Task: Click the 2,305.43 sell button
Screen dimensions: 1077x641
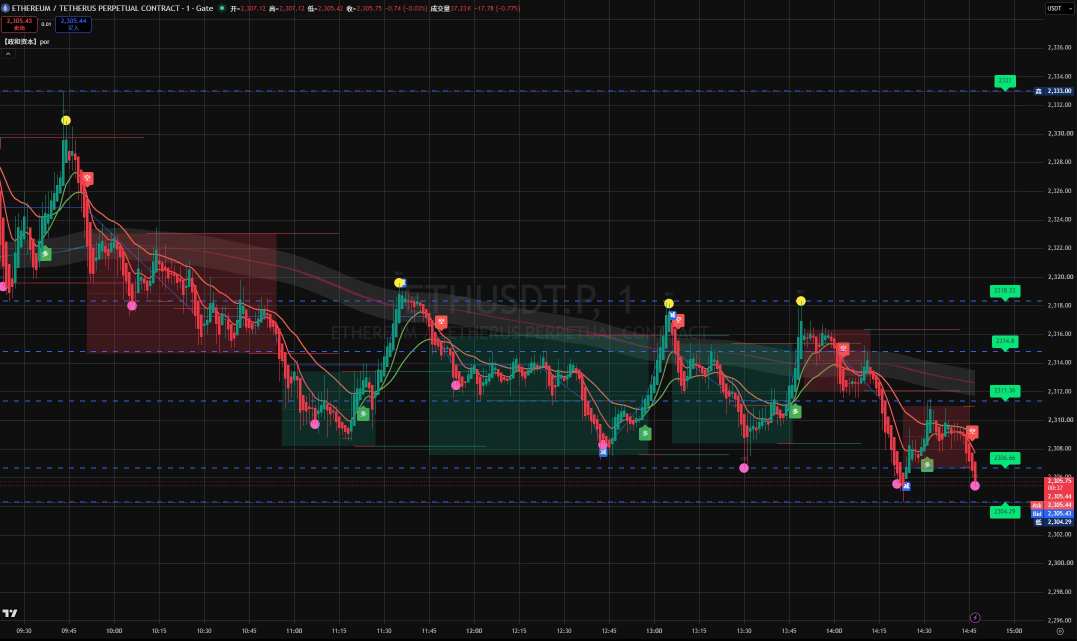Action: point(19,24)
